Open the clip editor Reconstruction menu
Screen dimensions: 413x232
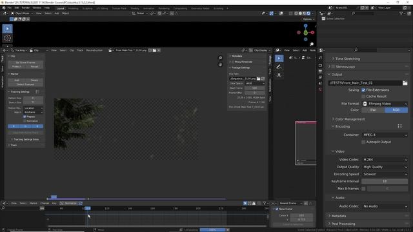click(94, 50)
